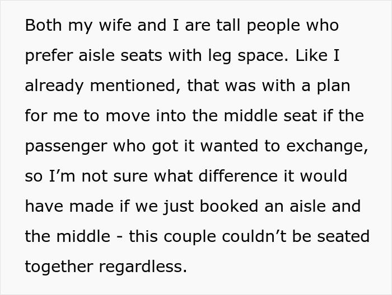
Task: Click the word "already" in third line
Action: [54, 86]
